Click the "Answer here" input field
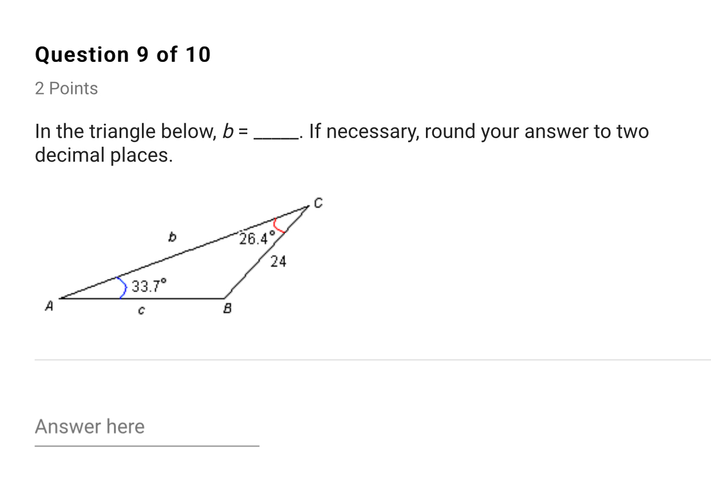 [147, 427]
